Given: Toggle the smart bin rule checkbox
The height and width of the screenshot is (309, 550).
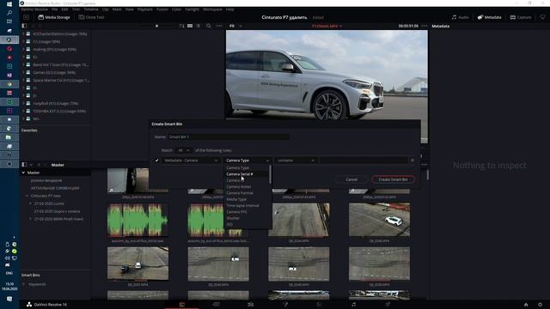Looking at the screenshot, I should pyautogui.click(x=156, y=161).
